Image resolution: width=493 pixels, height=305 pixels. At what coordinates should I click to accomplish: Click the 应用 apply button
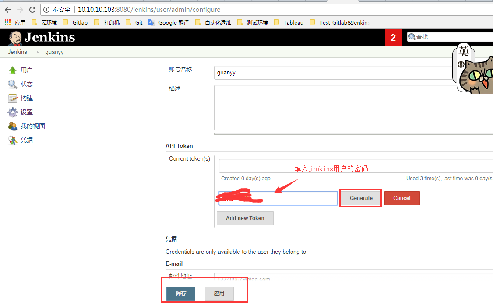(219, 293)
